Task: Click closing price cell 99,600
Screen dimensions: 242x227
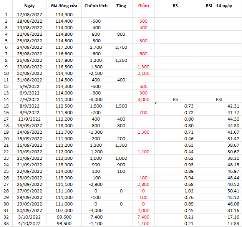Action: tap(64, 217)
